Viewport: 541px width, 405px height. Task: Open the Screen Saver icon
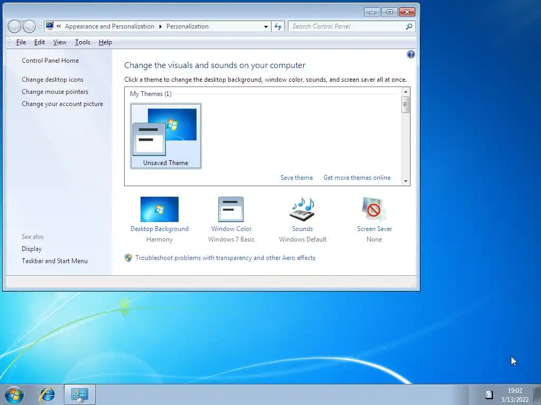pos(374,209)
